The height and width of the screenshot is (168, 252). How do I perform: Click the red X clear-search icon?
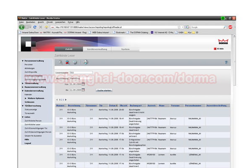(67, 63)
